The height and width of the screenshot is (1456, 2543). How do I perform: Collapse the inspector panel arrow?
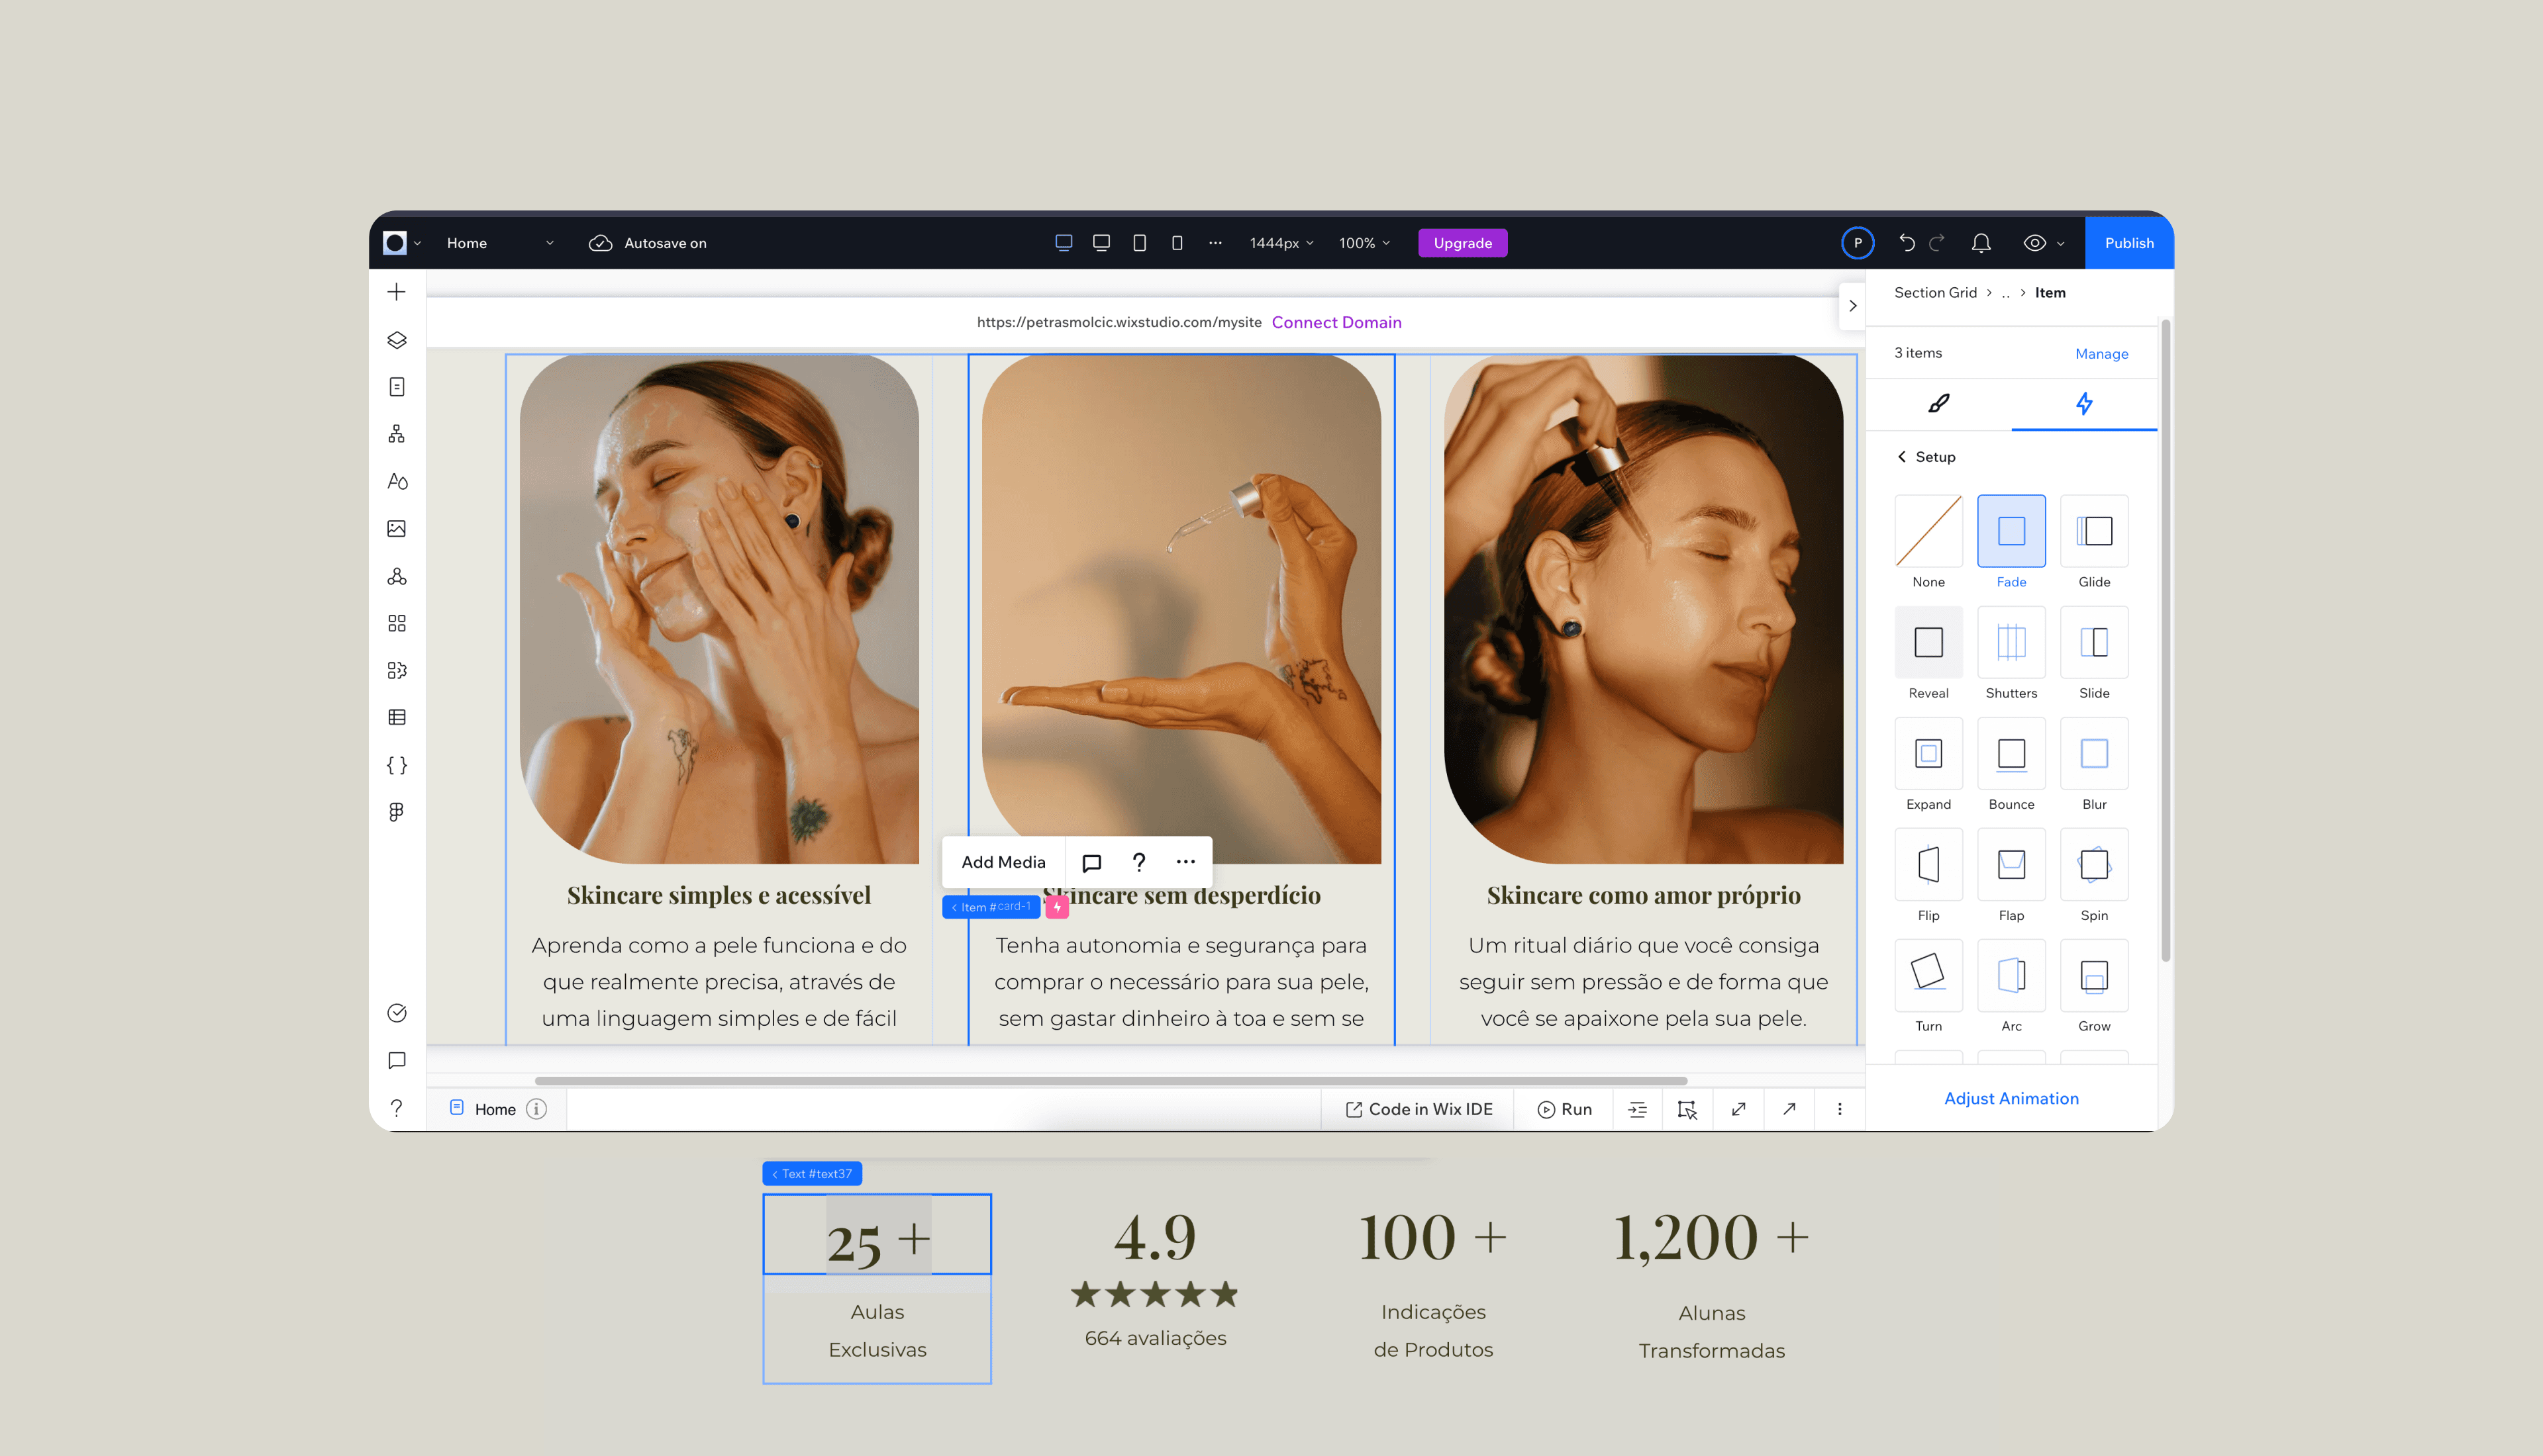[1852, 306]
